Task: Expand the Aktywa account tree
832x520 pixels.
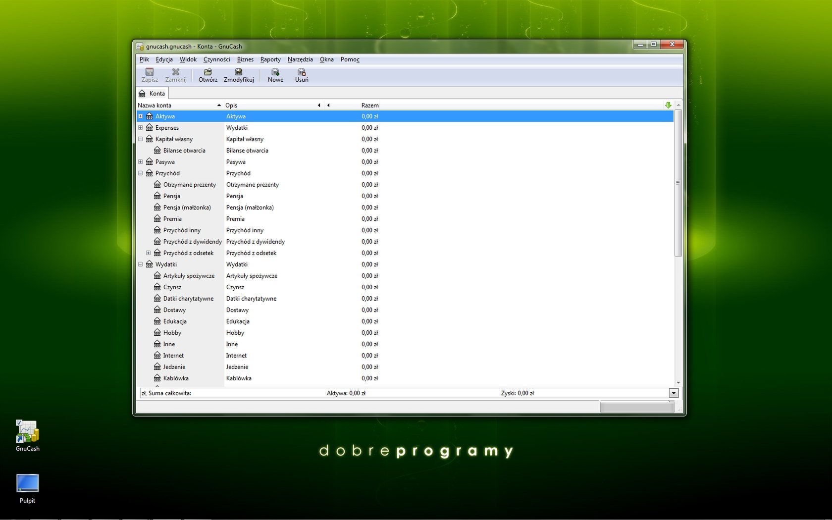Action: 141,116
